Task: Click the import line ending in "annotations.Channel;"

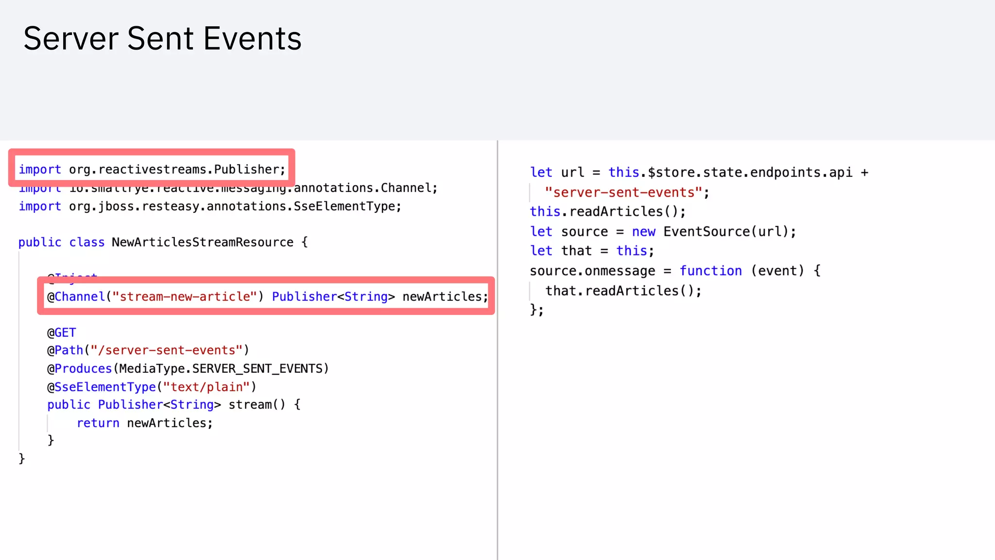Action: pos(228,189)
